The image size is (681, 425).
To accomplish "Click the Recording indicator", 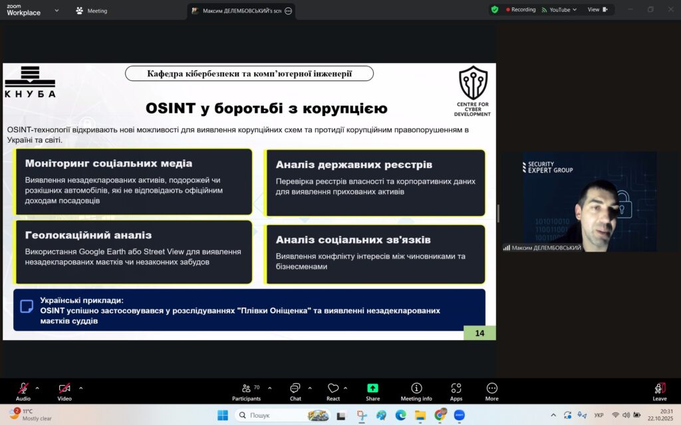I will 521,10.
